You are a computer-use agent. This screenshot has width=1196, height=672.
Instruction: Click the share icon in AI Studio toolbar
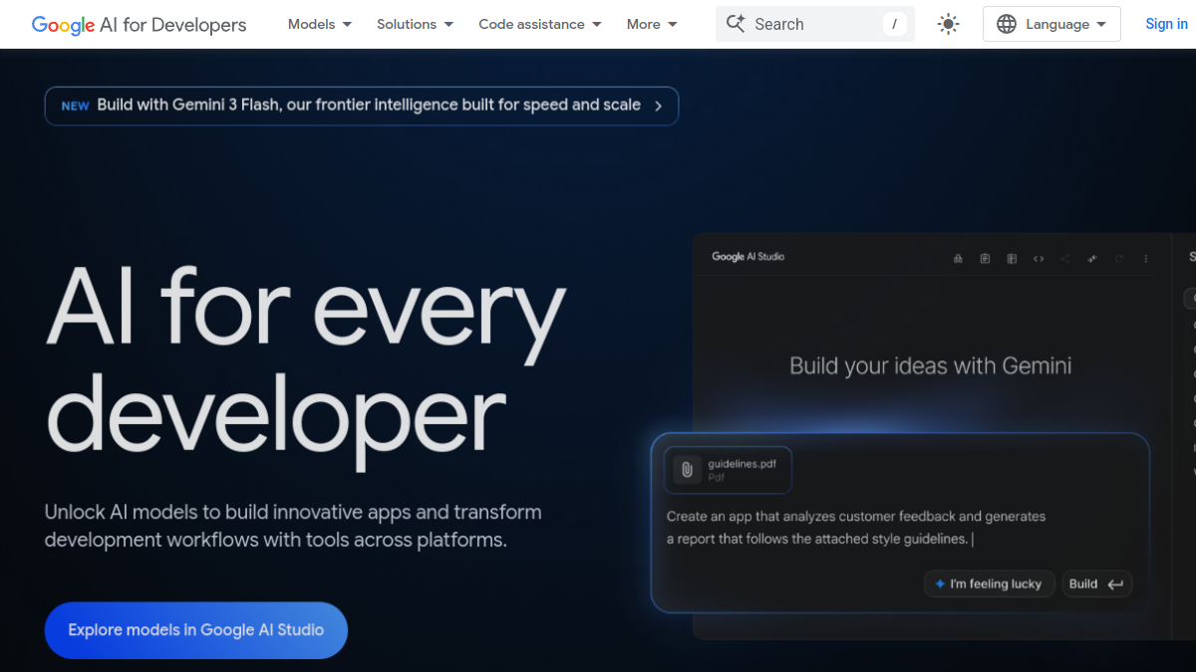pos(1065,259)
